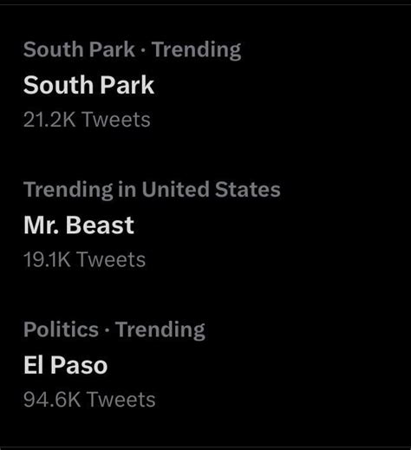The width and height of the screenshot is (411, 450).
Task: Select the 'Politics · Trending' category label
Action: click(x=114, y=329)
